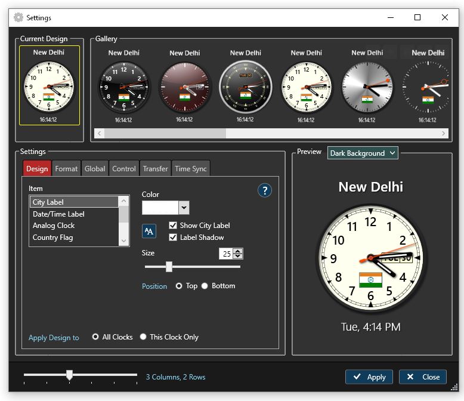Open the Control tab
This screenshot has height=401, width=464.
pos(123,168)
